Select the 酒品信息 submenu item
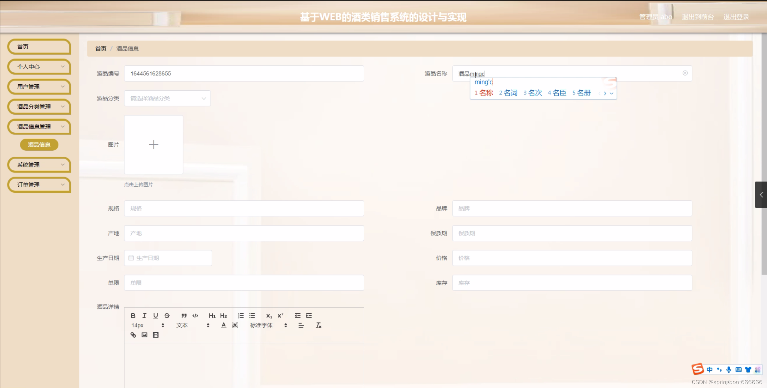The image size is (767, 388). [x=39, y=145]
